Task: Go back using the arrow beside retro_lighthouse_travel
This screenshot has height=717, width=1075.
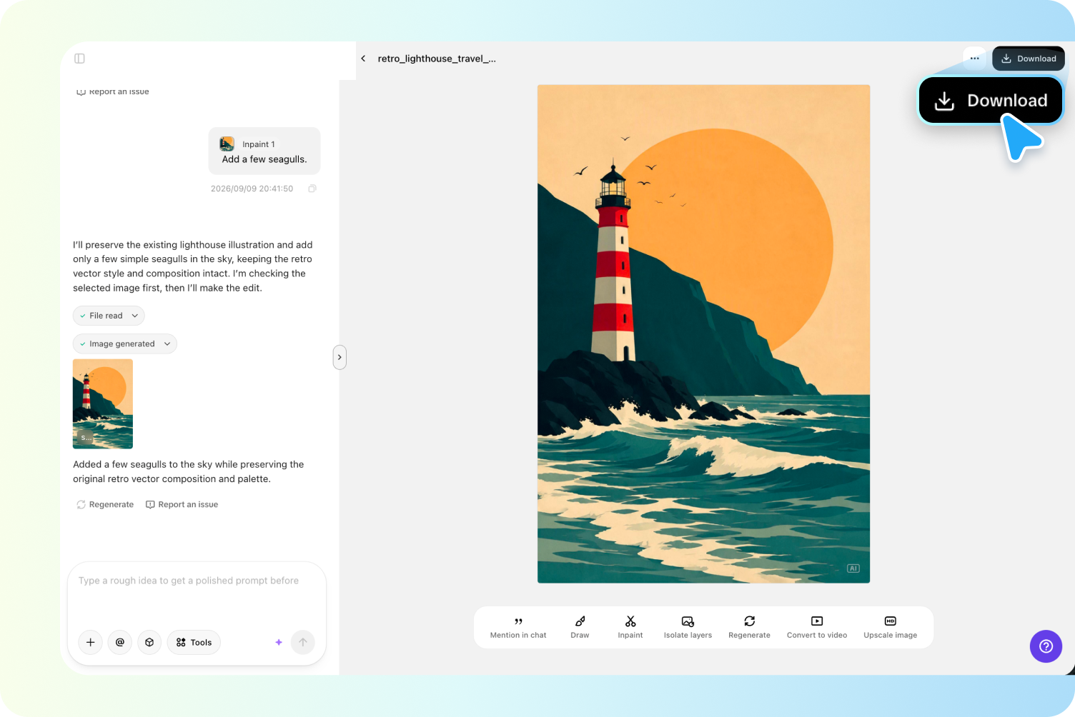Action: point(363,59)
